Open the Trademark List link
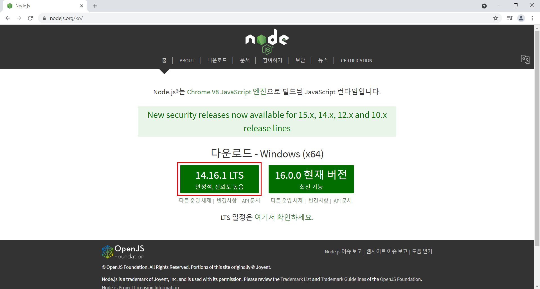Image resolution: width=540 pixels, height=289 pixels. pos(296,279)
